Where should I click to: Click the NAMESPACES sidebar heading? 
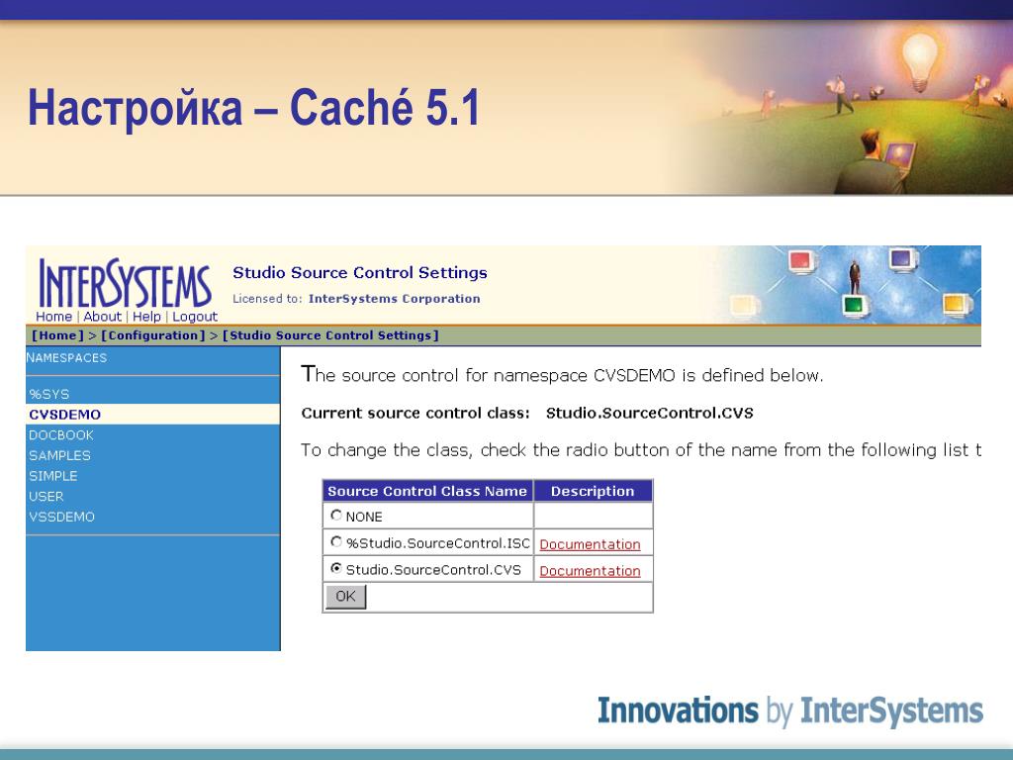[x=66, y=358]
